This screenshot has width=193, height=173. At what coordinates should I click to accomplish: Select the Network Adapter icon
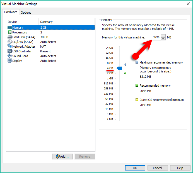(x=10, y=47)
